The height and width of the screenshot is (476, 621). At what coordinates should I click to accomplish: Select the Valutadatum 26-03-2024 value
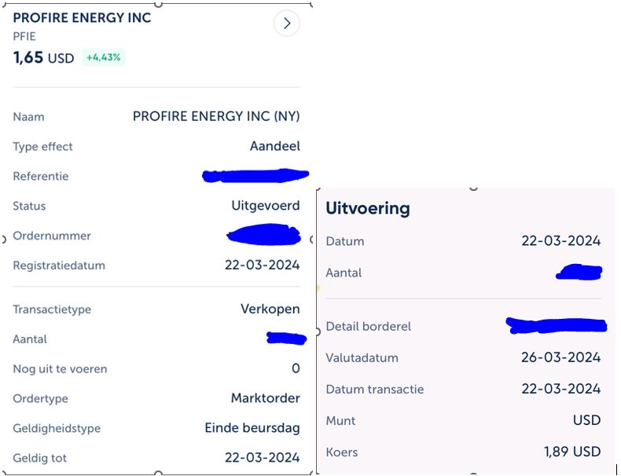click(x=560, y=357)
